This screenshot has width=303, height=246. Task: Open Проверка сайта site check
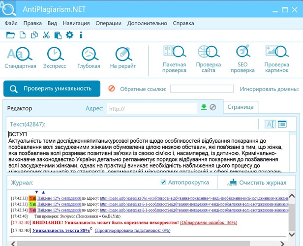click(x=209, y=59)
